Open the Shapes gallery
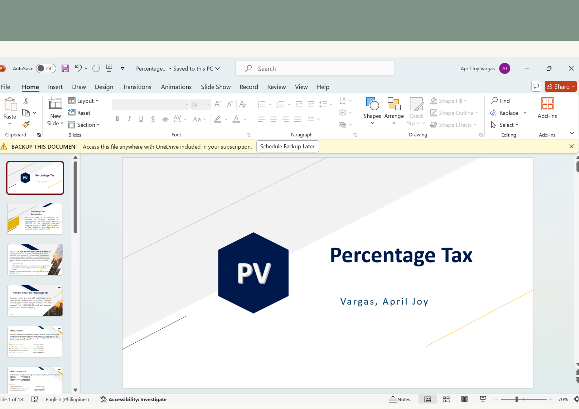The height and width of the screenshot is (409, 579). 372,111
